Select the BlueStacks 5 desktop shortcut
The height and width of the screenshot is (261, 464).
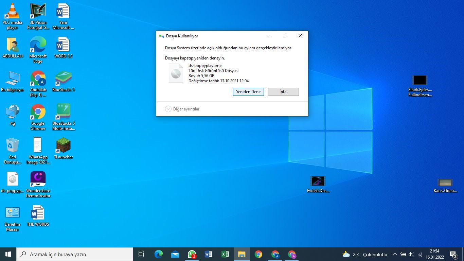(63, 81)
